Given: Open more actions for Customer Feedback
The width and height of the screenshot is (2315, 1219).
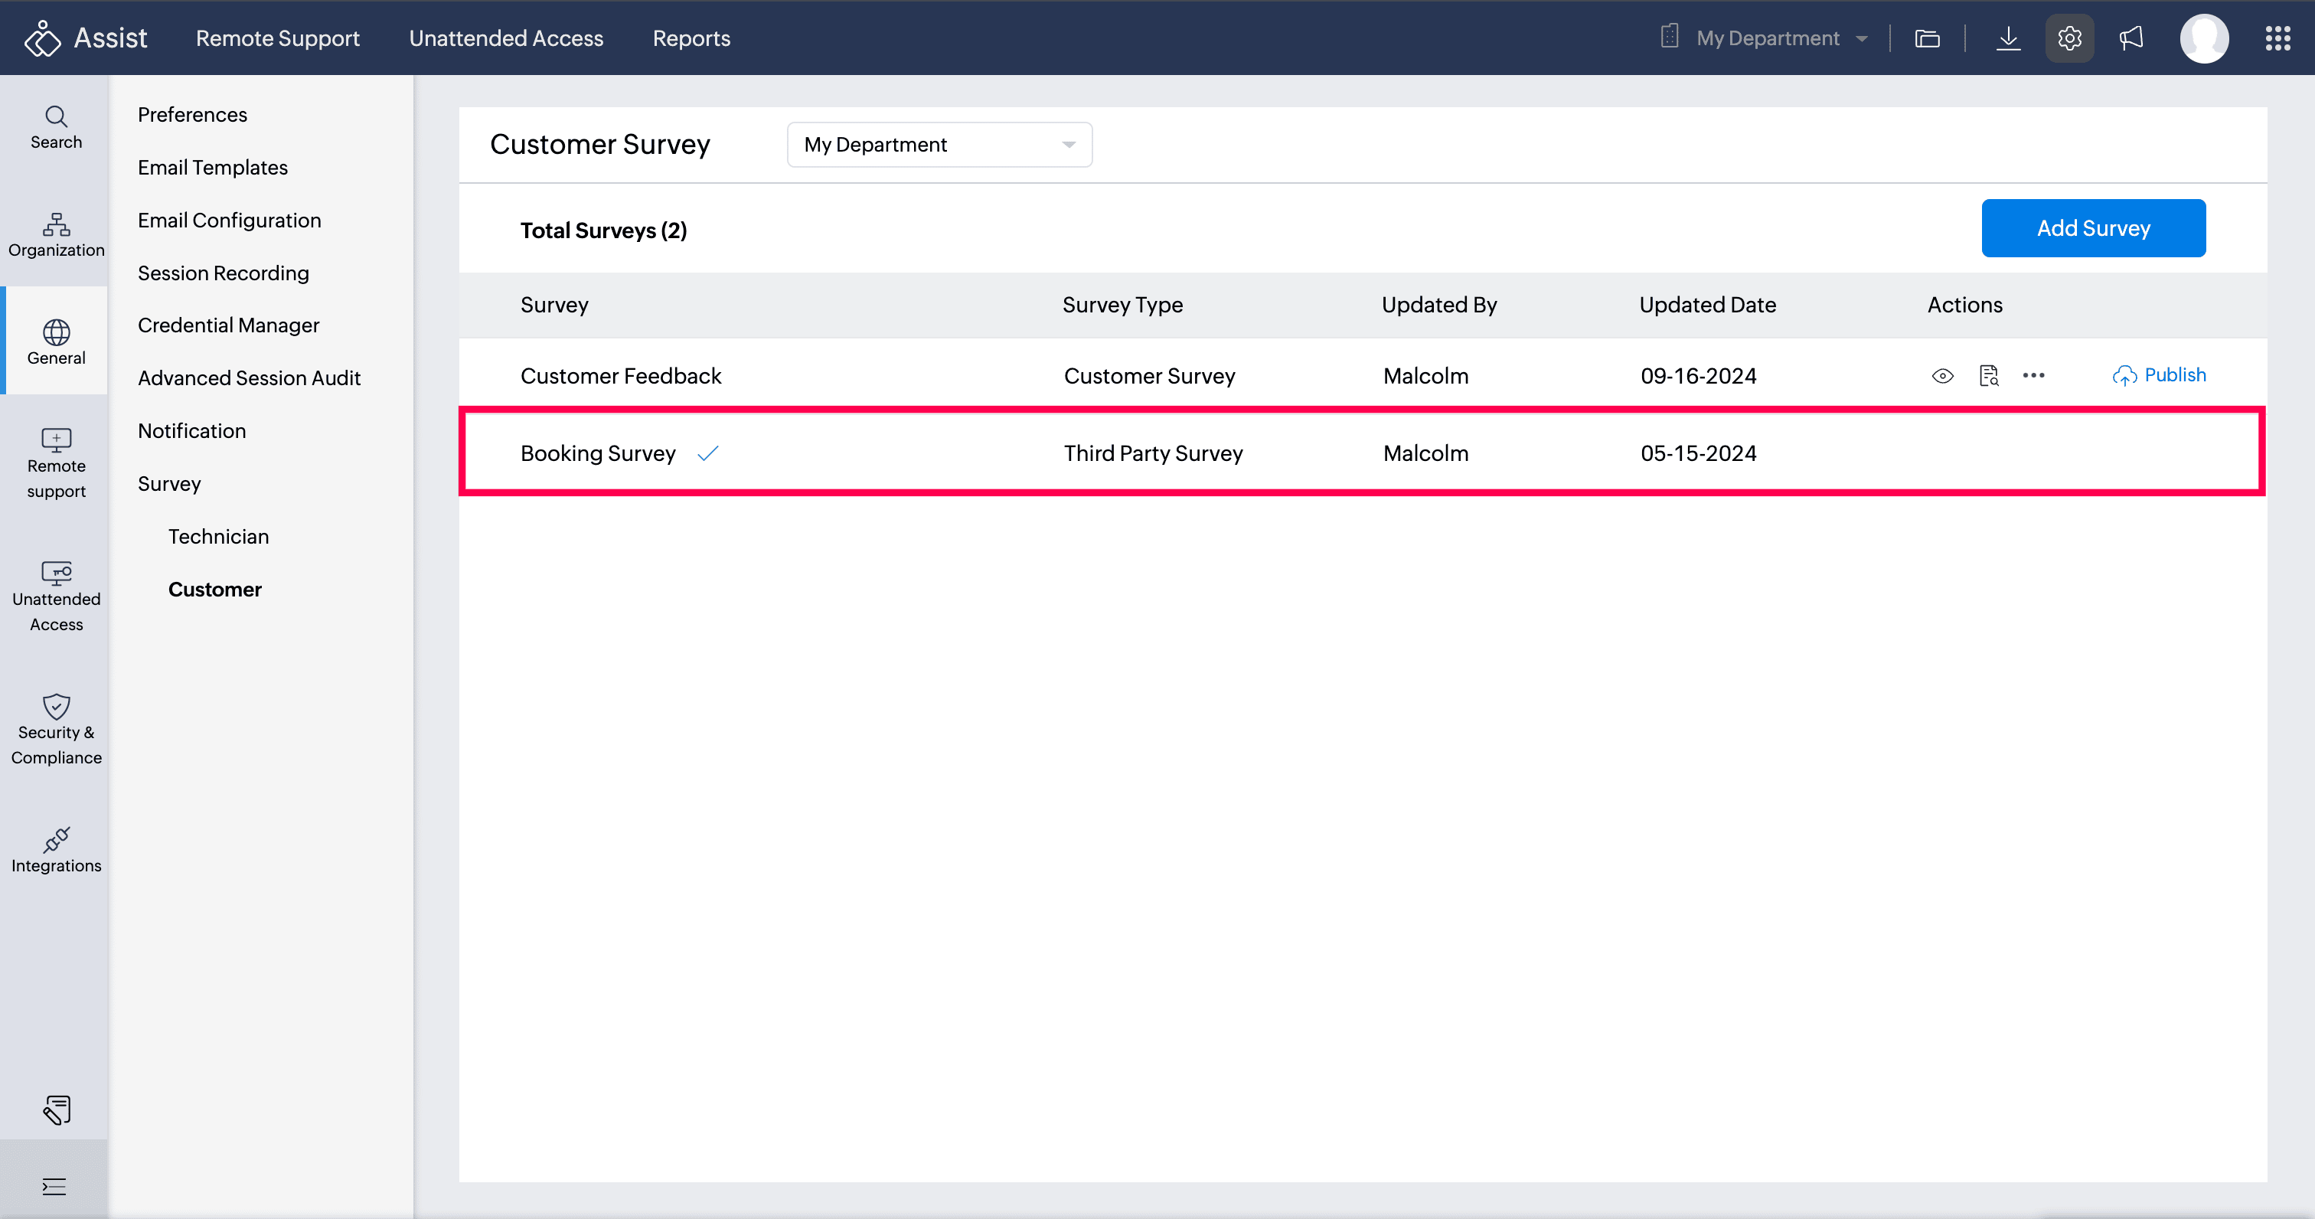Looking at the screenshot, I should point(2034,376).
